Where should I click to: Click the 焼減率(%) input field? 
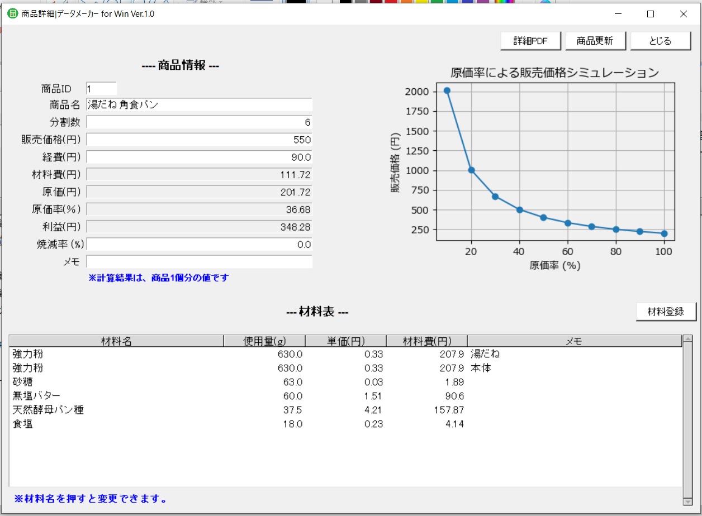click(x=199, y=244)
